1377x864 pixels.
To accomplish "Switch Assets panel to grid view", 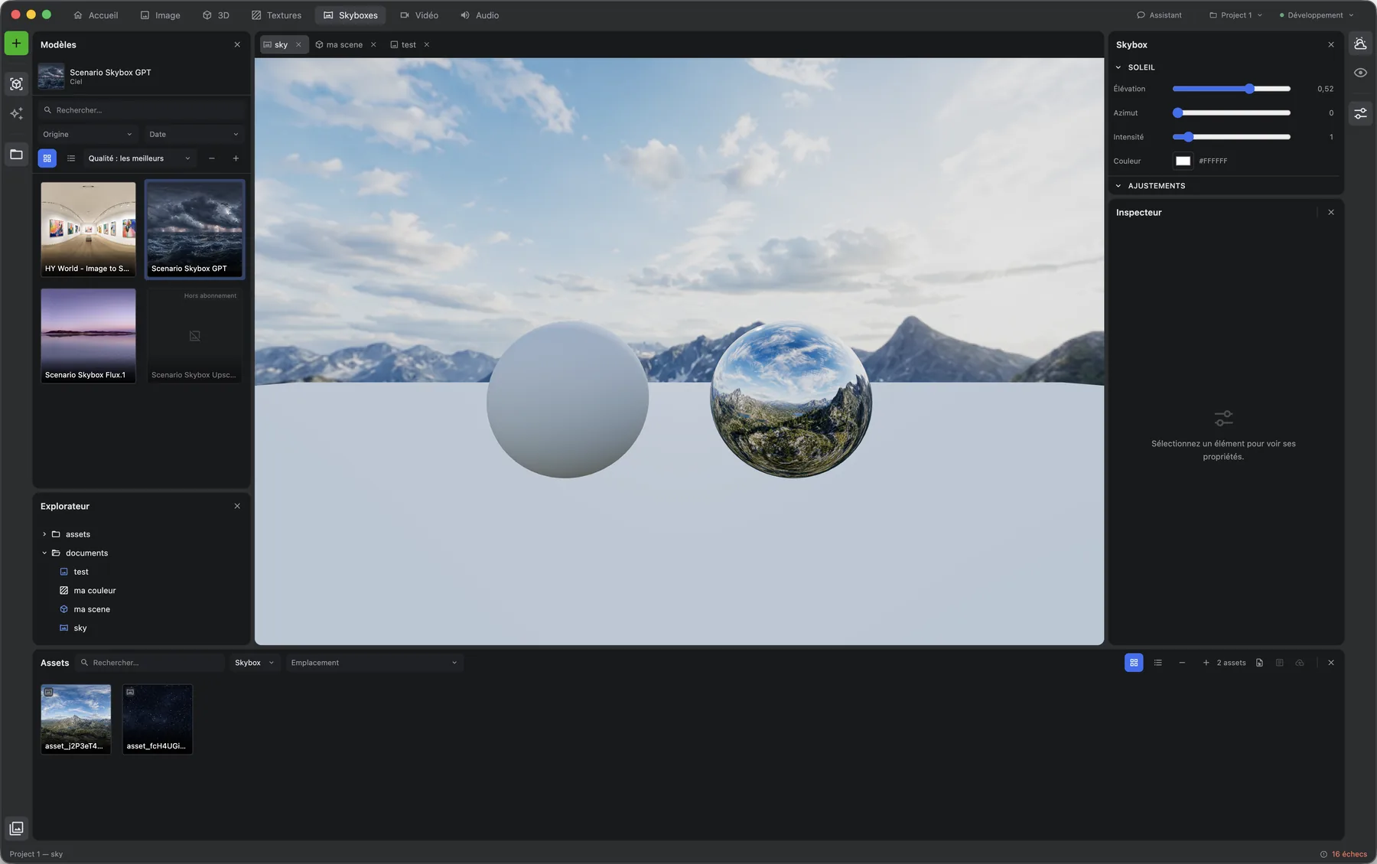I will (x=1134, y=663).
